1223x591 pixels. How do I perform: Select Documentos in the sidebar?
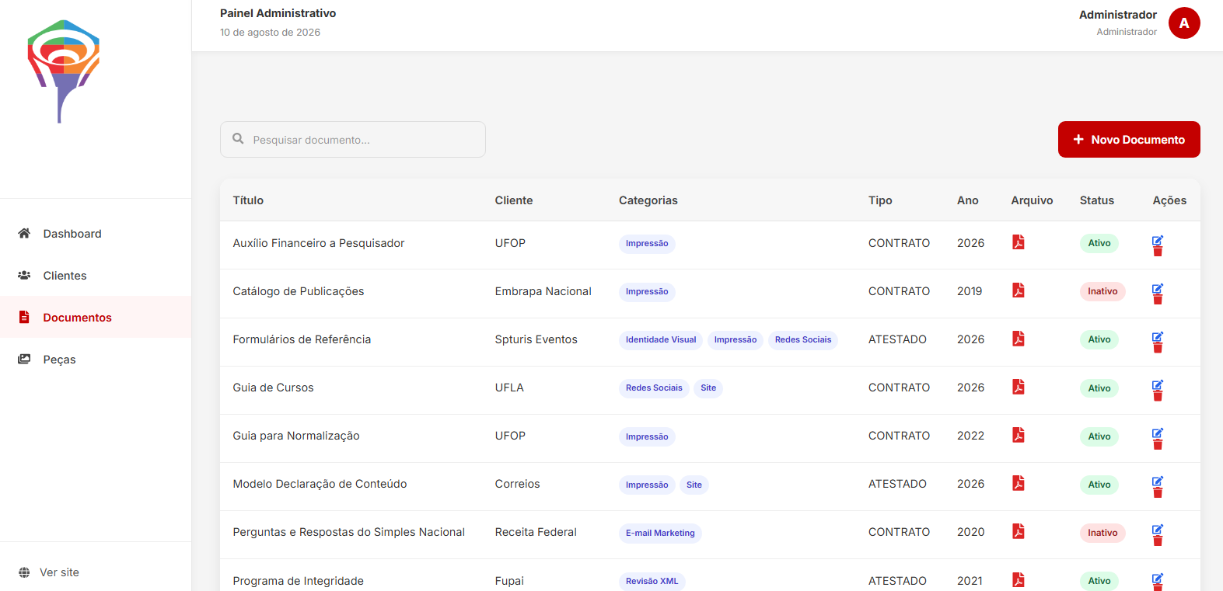click(96, 318)
